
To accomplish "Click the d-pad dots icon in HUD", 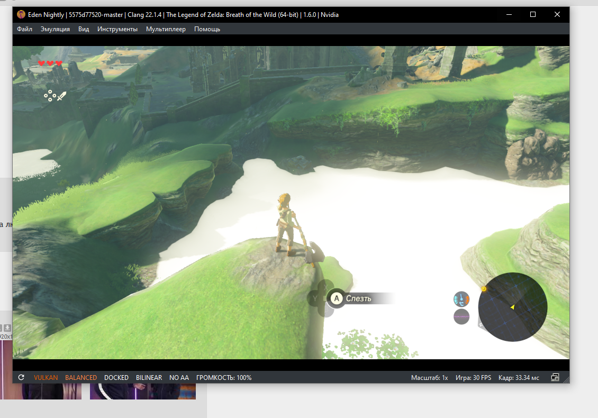I will [50, 96].
